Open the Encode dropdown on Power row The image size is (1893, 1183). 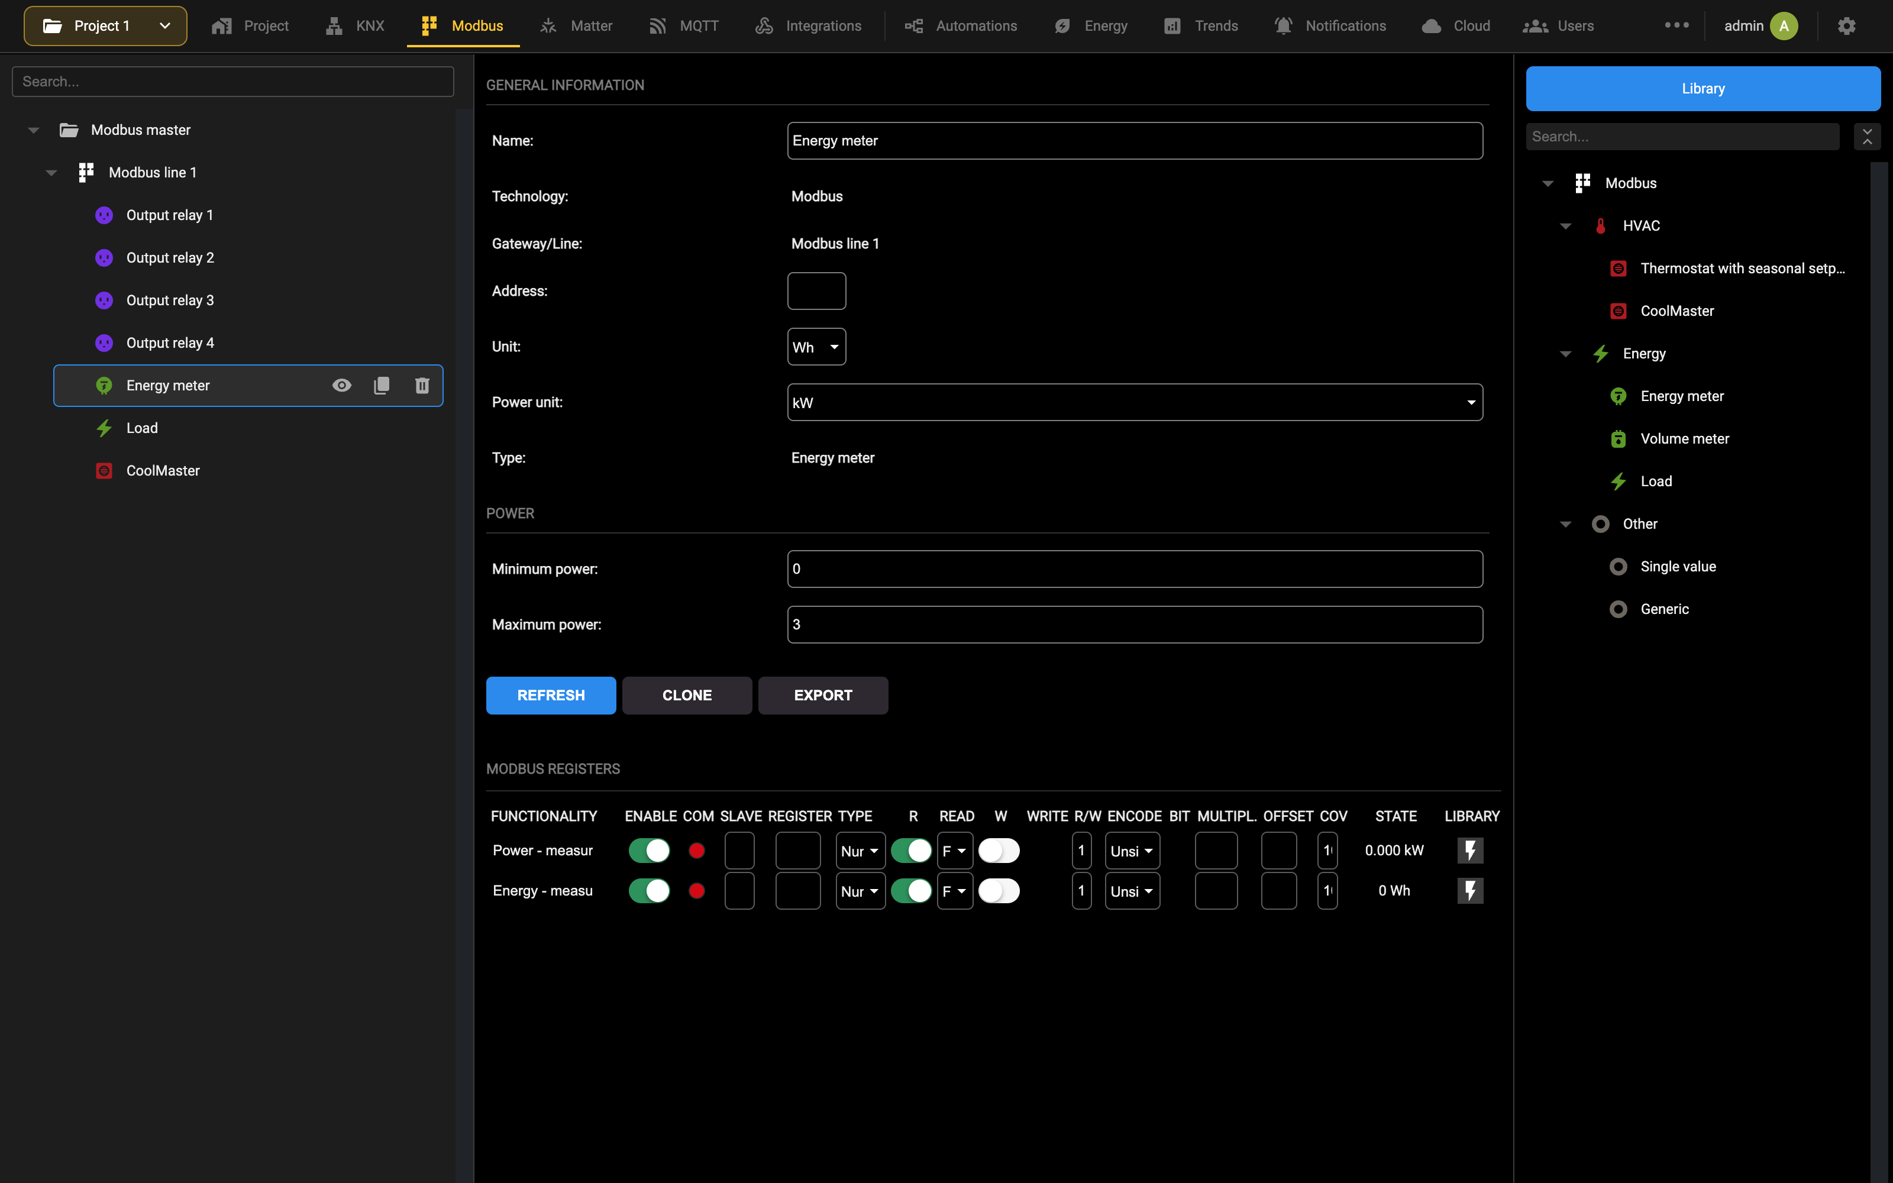[x=1132, y=851]
